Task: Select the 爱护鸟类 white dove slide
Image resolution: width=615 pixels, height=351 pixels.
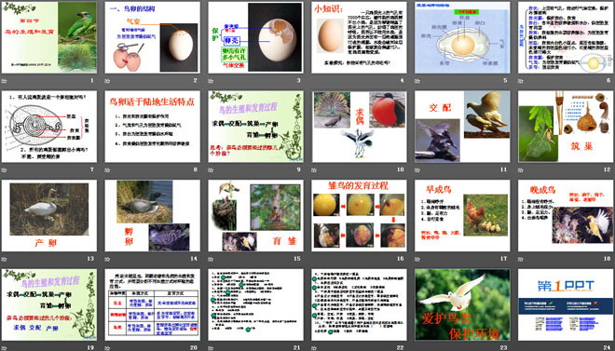Action: 462,304
